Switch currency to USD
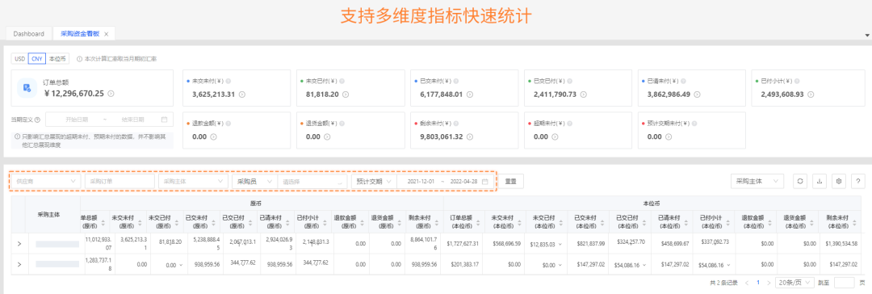Screen dimensions: 872x294 (x=20, y=58)
